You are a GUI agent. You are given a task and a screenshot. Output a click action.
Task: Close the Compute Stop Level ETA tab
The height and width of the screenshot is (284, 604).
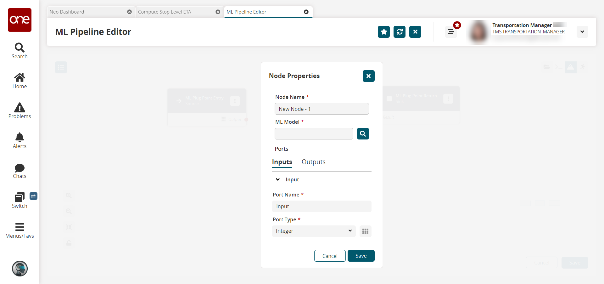(x=218, y=12)
